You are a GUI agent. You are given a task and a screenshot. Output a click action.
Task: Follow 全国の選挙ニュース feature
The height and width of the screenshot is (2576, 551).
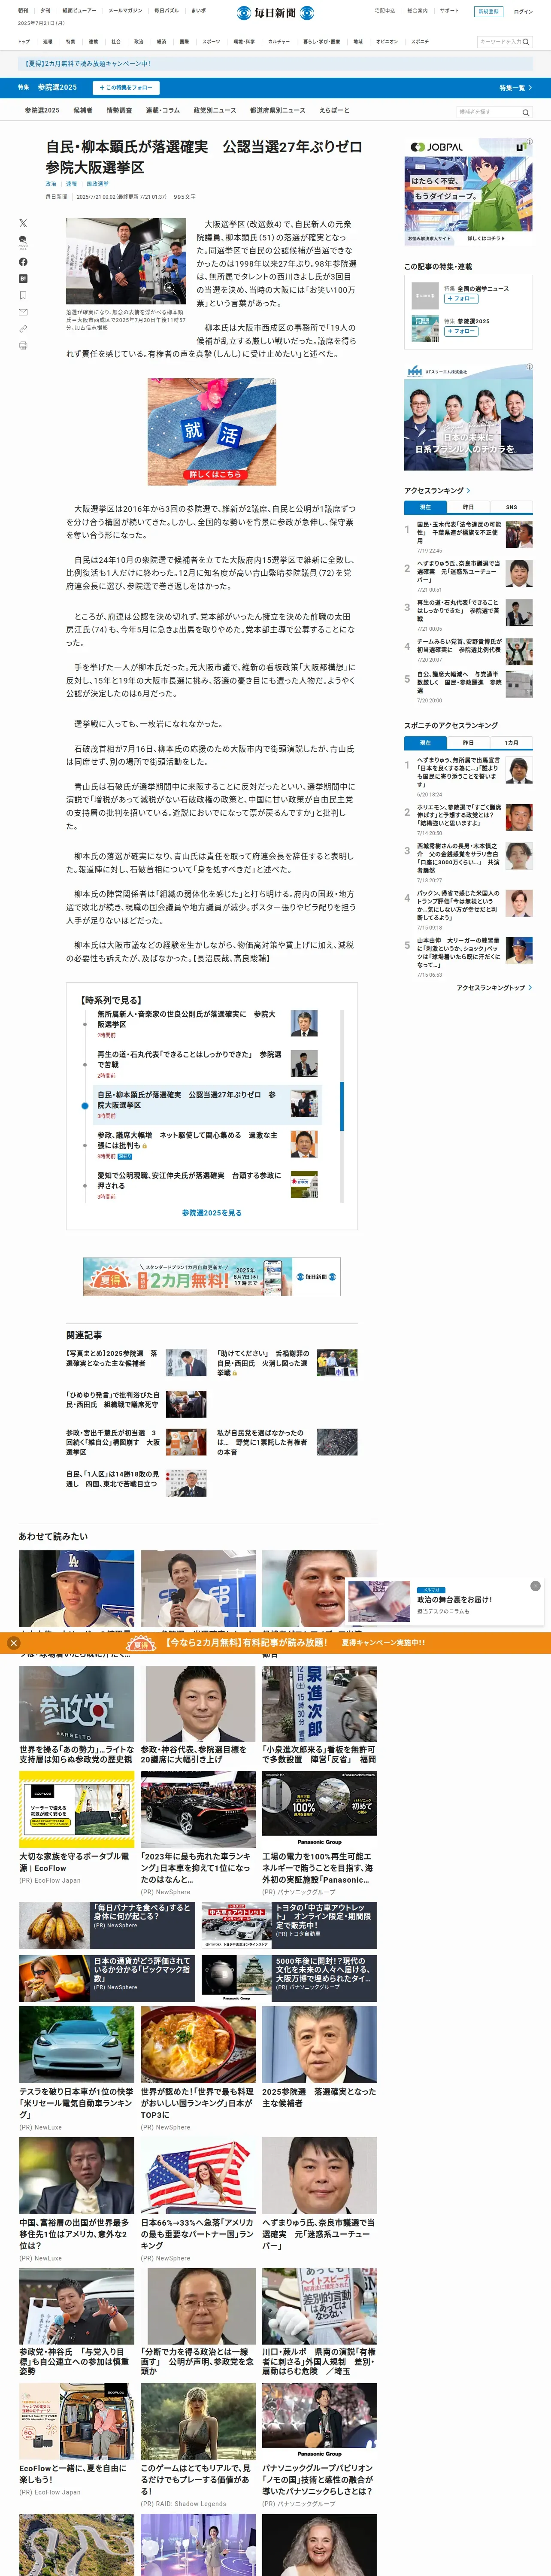coord(461,299)
